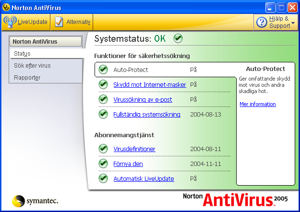300x212 pixels.
Task: Click the Mer information link
Action: coord(258,104)
